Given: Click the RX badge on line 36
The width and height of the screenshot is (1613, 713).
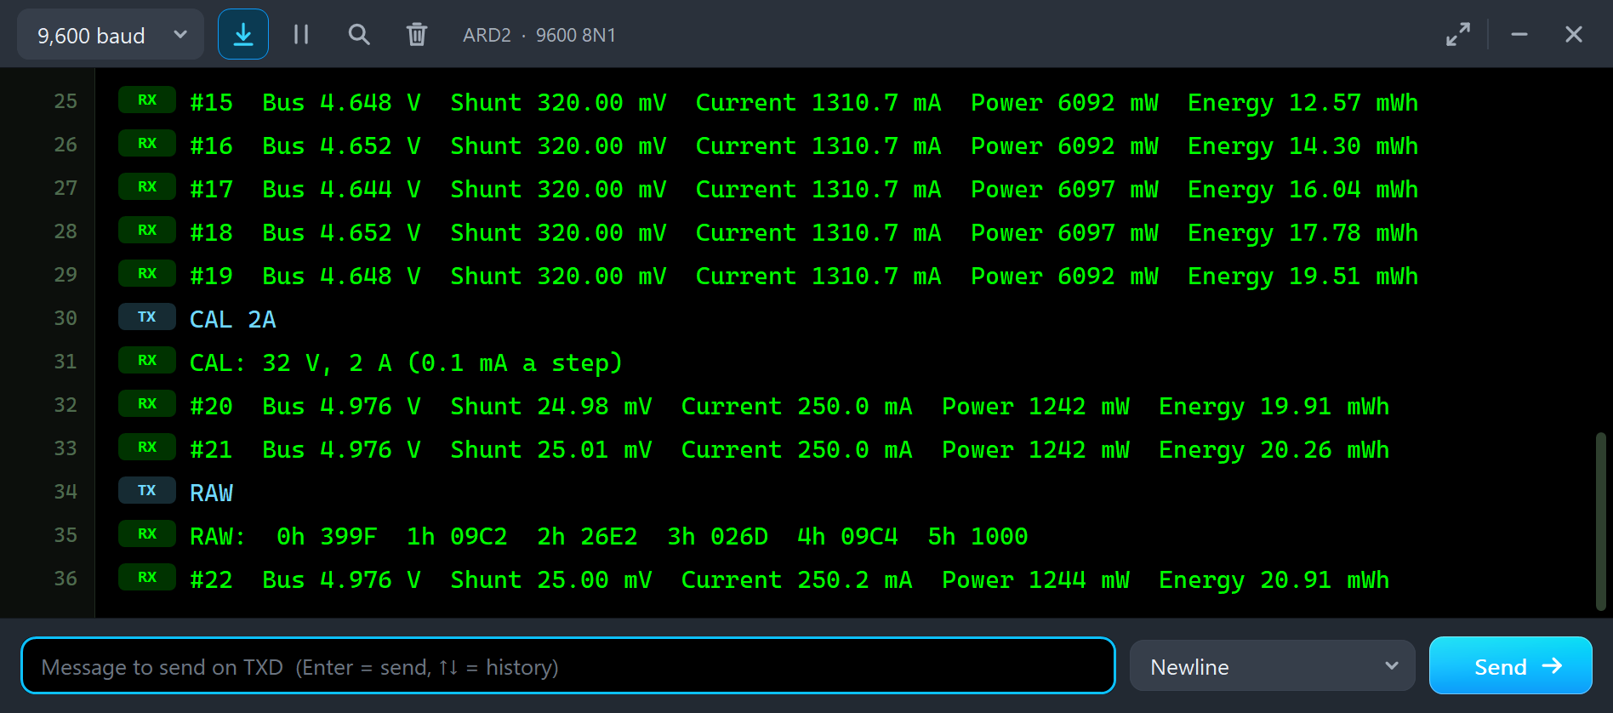Looking at the screenshot, I should (147, 578).
